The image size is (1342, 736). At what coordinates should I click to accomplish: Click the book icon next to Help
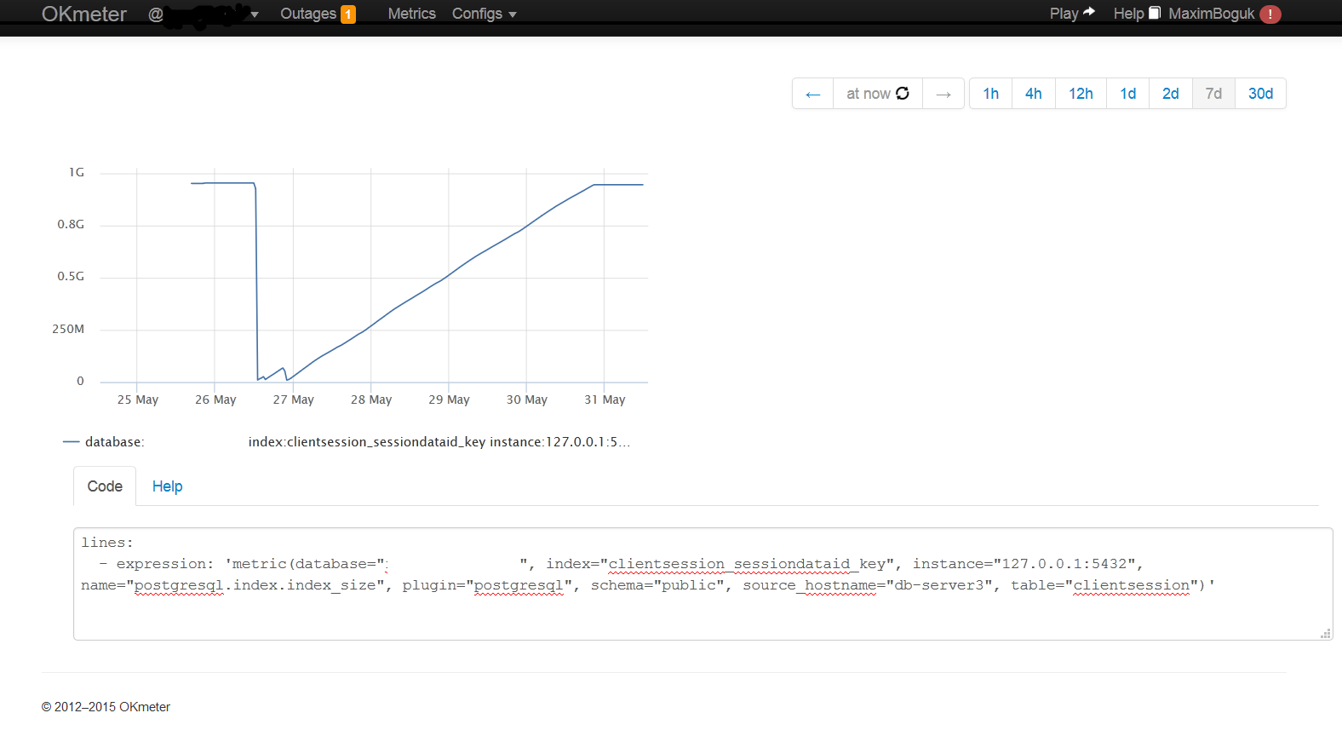pos(1155,13)
